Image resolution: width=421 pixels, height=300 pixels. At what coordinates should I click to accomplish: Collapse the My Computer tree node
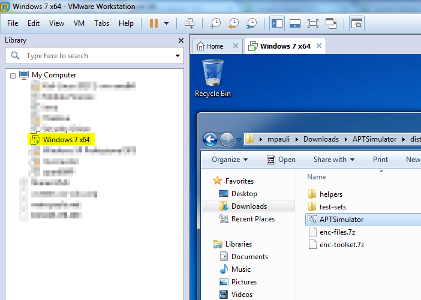(13, 76)
